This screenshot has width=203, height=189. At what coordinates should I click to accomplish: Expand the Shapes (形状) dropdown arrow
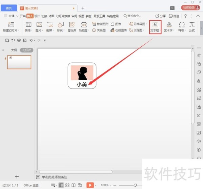click(x=64, y=30)
